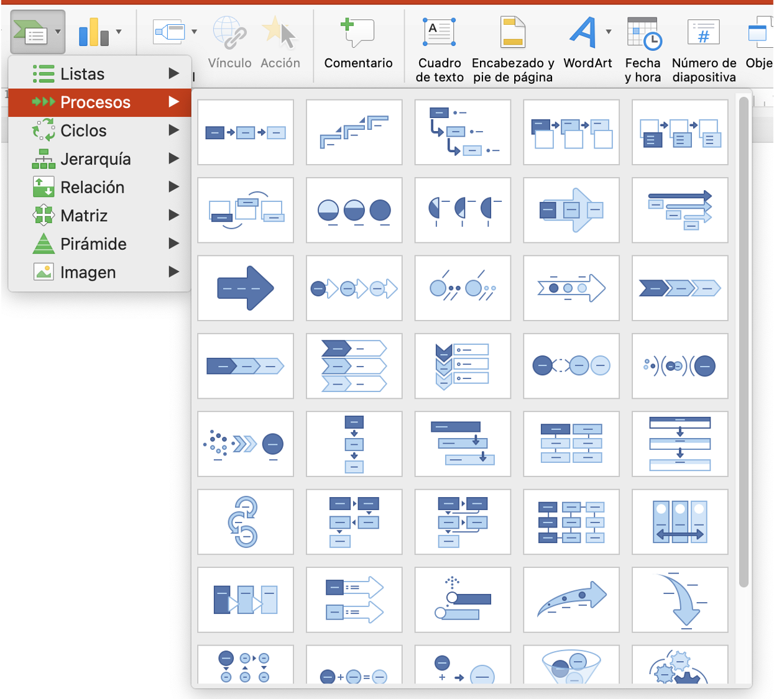774x699 pixels.
Task: Open the WordArt dropdown arrow
Action: (x=609, y=32)
